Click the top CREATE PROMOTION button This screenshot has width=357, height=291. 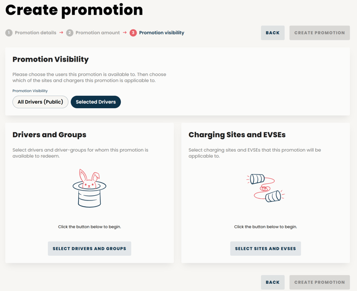[x=320, y=33]
